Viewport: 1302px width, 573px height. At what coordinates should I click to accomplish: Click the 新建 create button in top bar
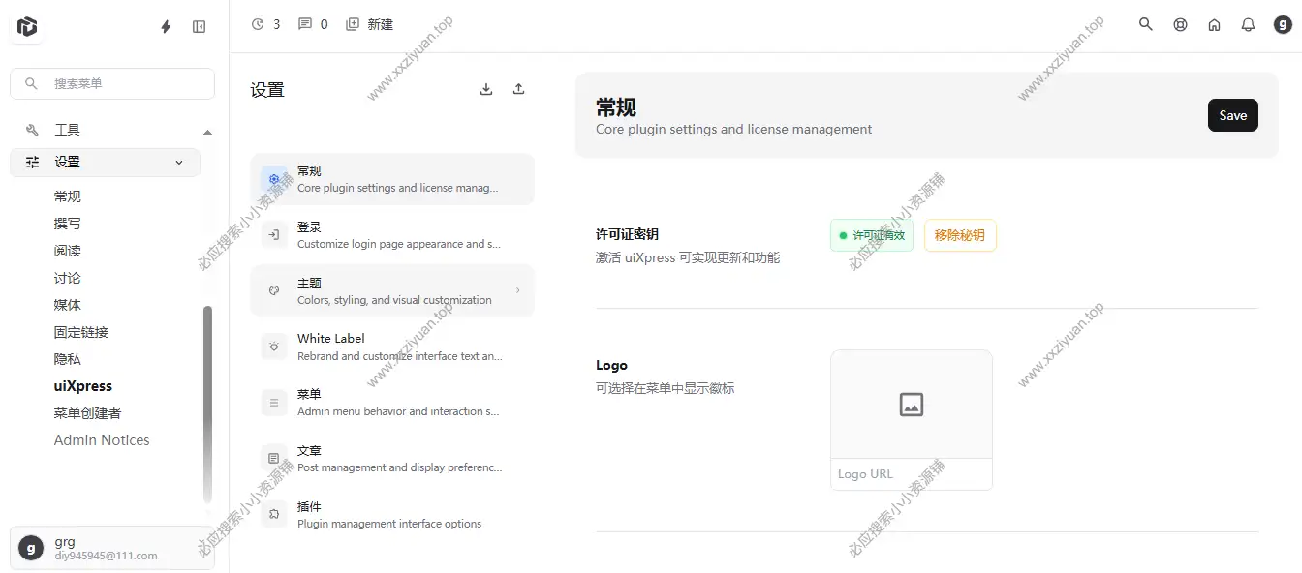point(370,24)
